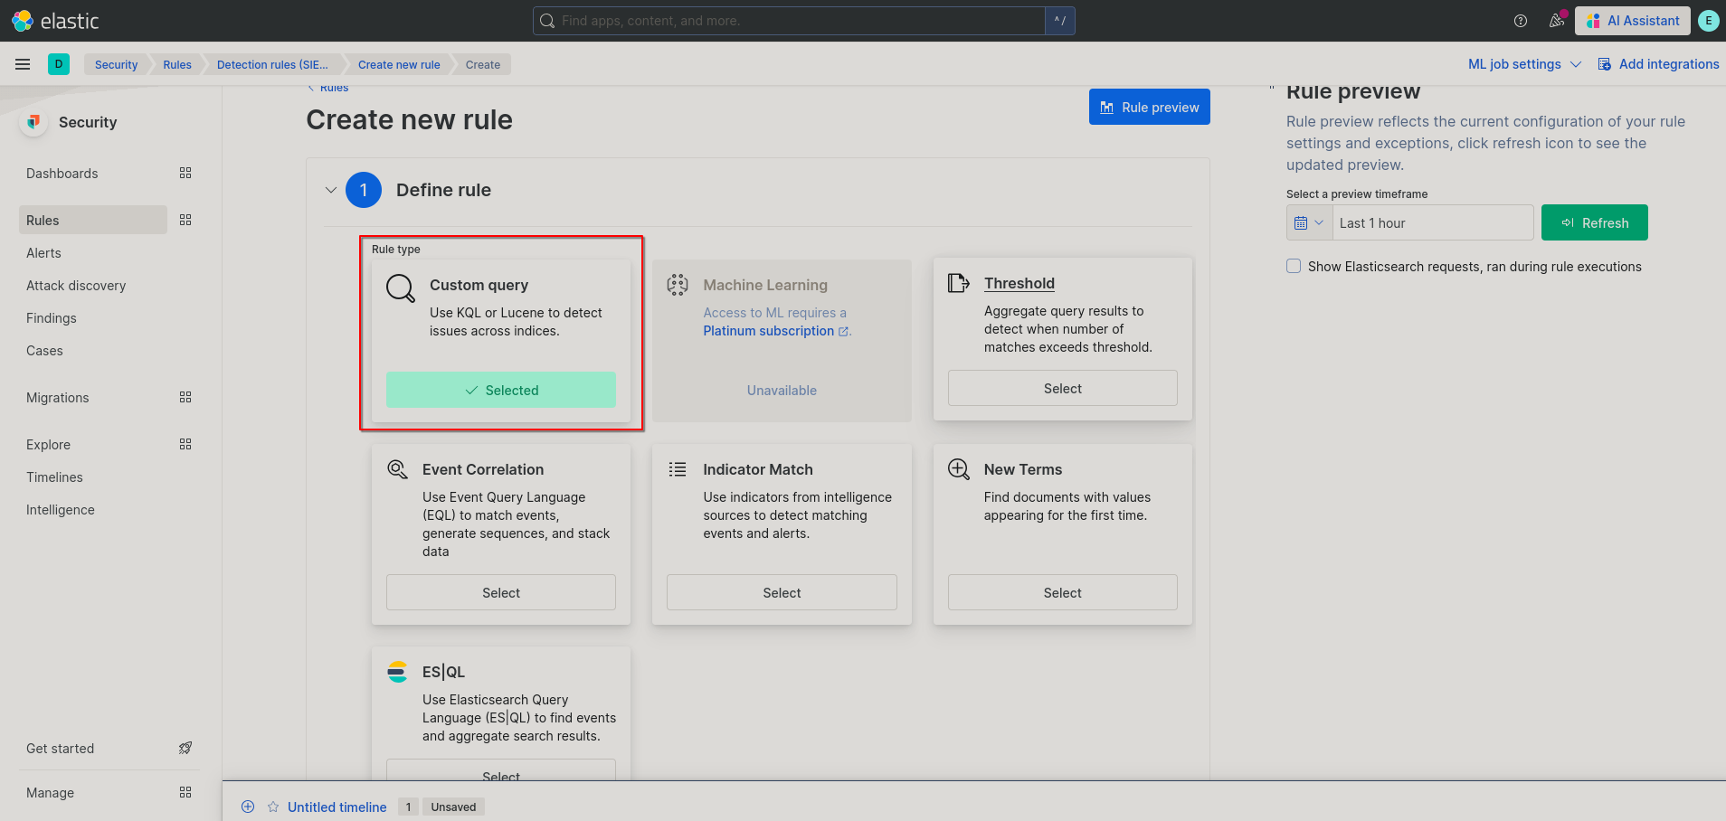
Task: Open Migrations in the sidebar
Action: (x=58, y=397)
